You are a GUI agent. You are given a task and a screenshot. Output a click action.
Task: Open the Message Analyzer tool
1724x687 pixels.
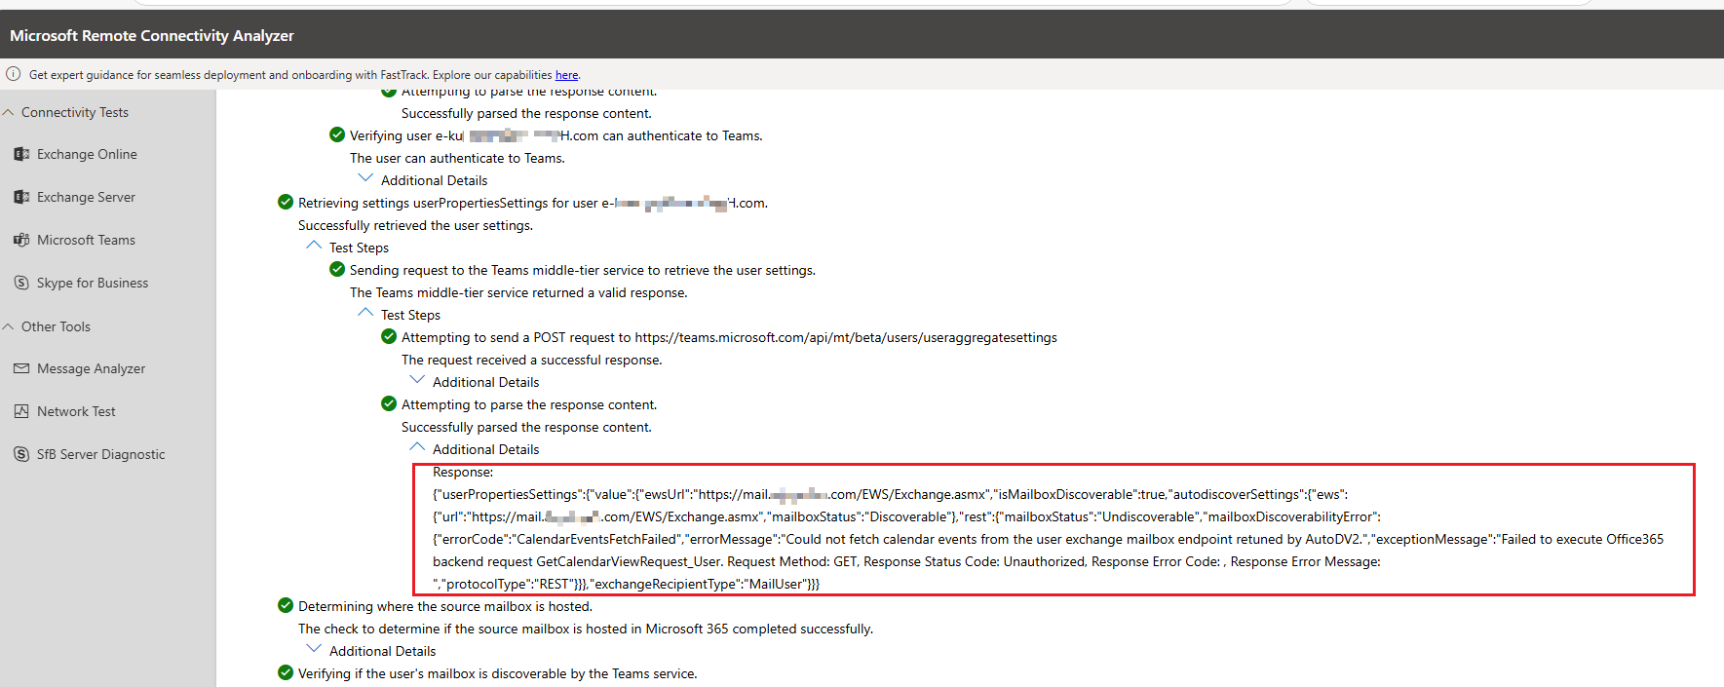tap(91, 368)
